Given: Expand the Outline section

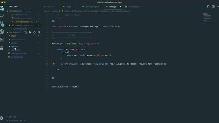Looking at the screenshot, I should click(13, 117).
